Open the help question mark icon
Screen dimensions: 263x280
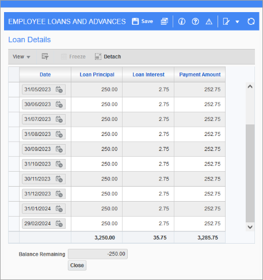195,21
